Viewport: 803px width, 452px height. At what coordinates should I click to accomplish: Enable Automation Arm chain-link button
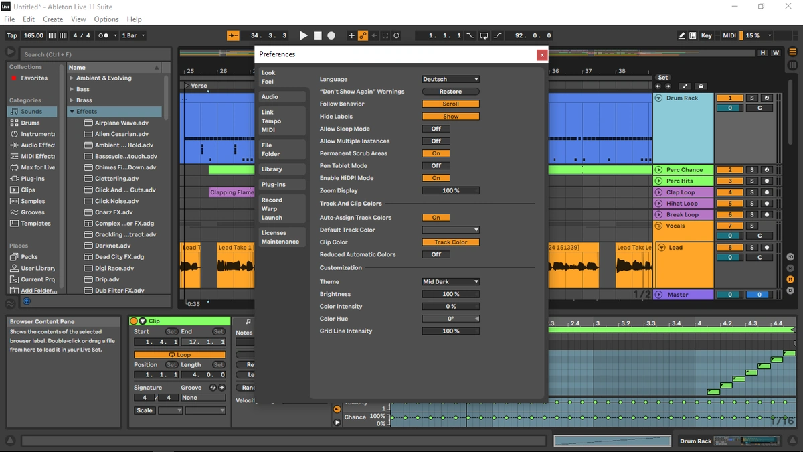[x=363, y=35]
